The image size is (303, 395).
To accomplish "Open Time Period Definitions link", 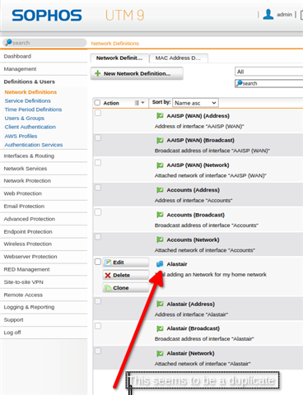I will (33, 109).
